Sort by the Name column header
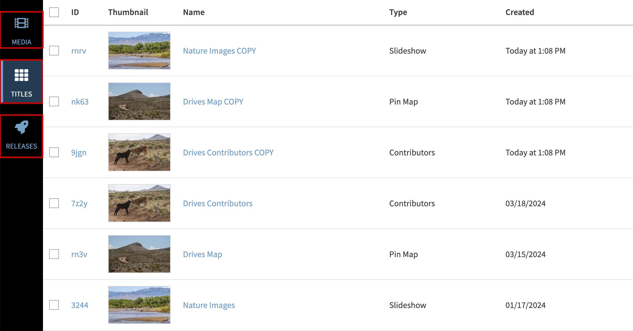 click(194, 12)
